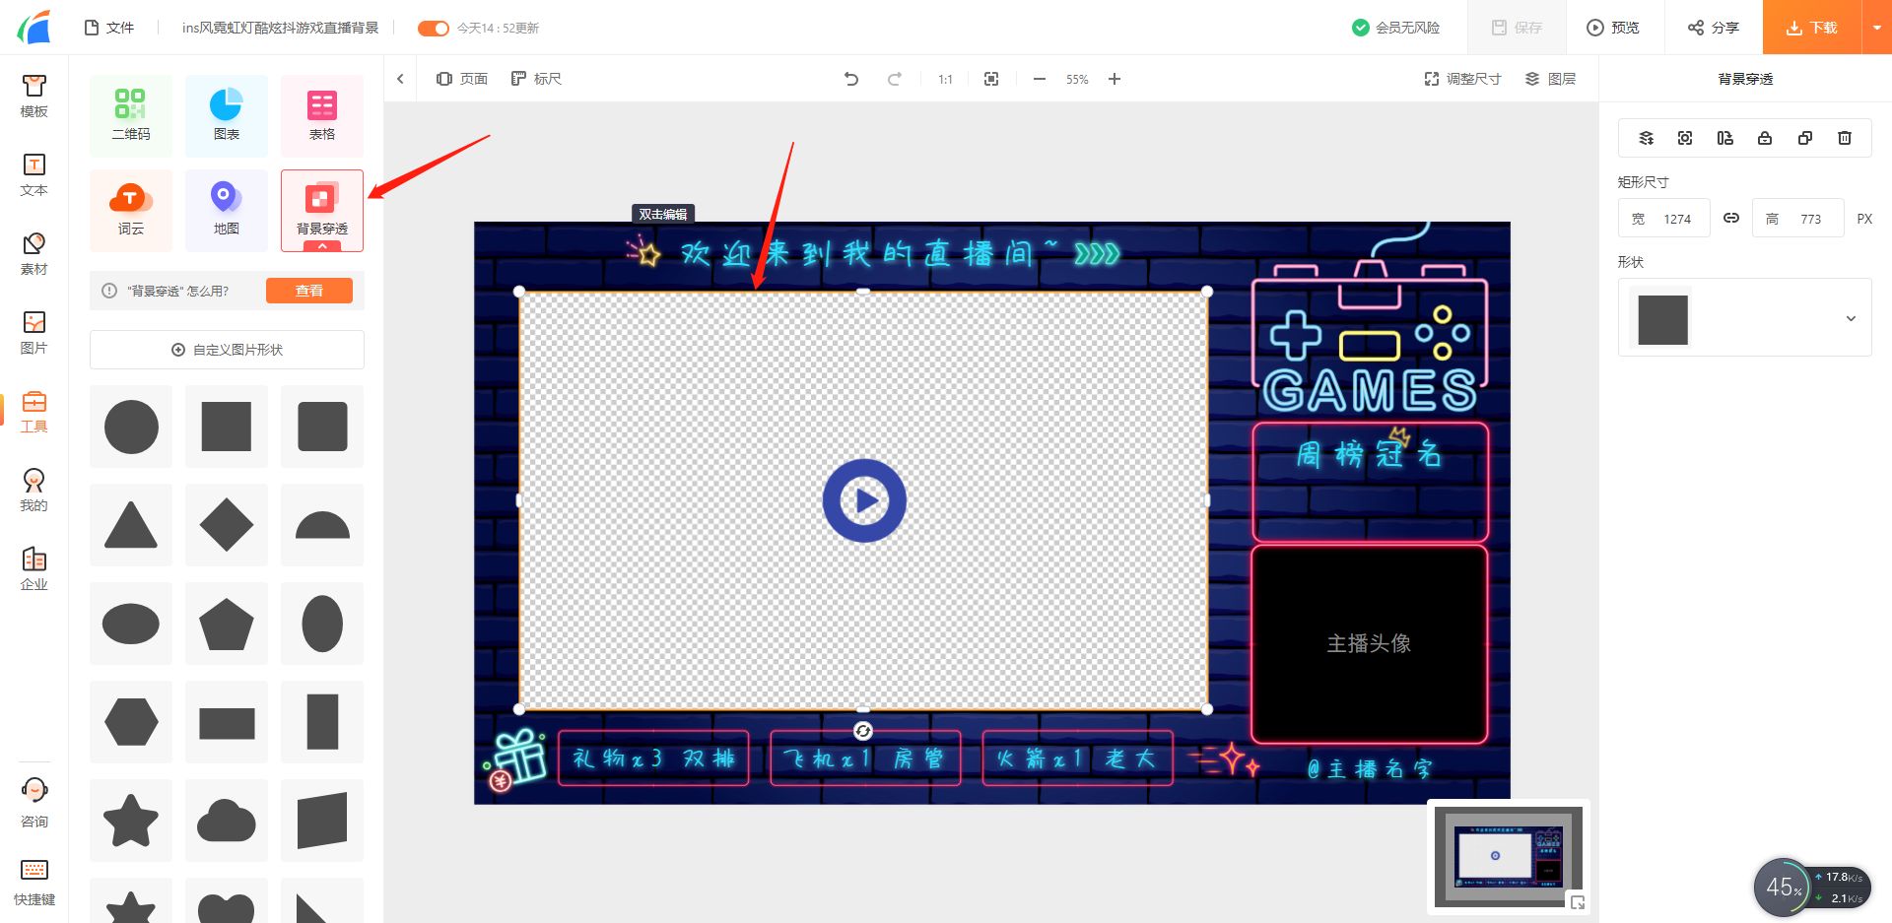Select the cloud shape
1892x923 pixels.
227,821
